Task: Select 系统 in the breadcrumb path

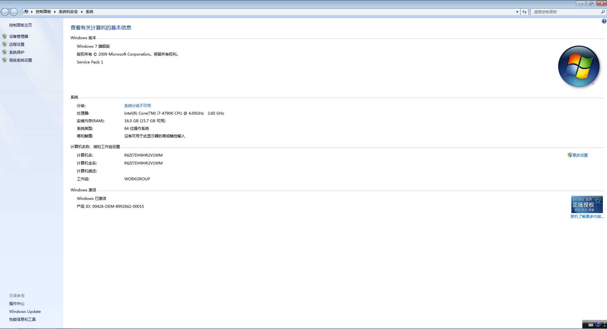Action: pyautogui.click(x=90, y=12)
